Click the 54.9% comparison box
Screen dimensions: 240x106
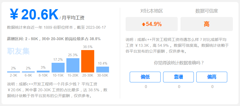[152, 24]
